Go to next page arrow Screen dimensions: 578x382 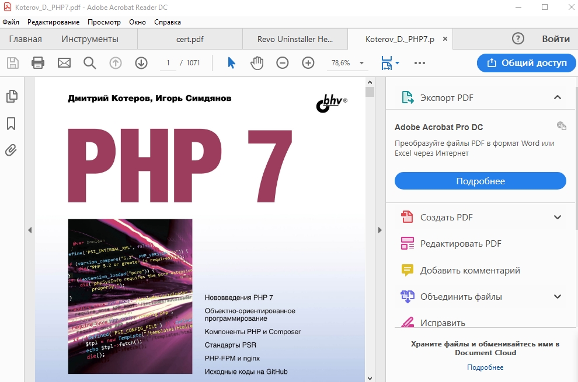(141, 63)
